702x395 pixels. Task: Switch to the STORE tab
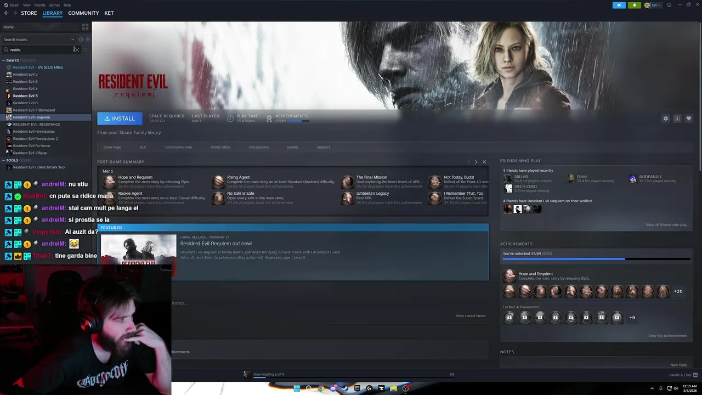(29, 13)
